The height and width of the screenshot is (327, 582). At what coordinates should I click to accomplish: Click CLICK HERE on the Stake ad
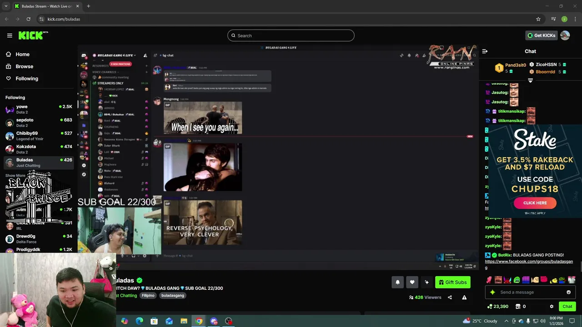click(x=535, y=203)
